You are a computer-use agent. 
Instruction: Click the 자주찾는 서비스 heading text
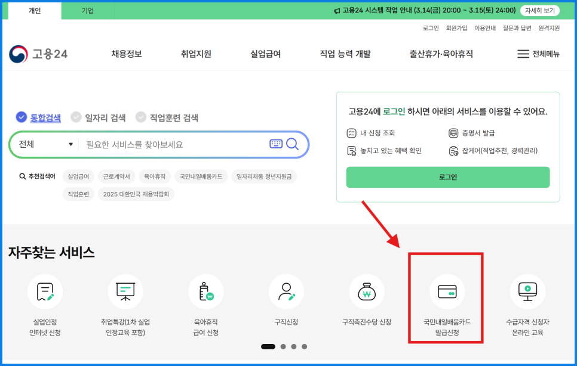tap(51, 253)
